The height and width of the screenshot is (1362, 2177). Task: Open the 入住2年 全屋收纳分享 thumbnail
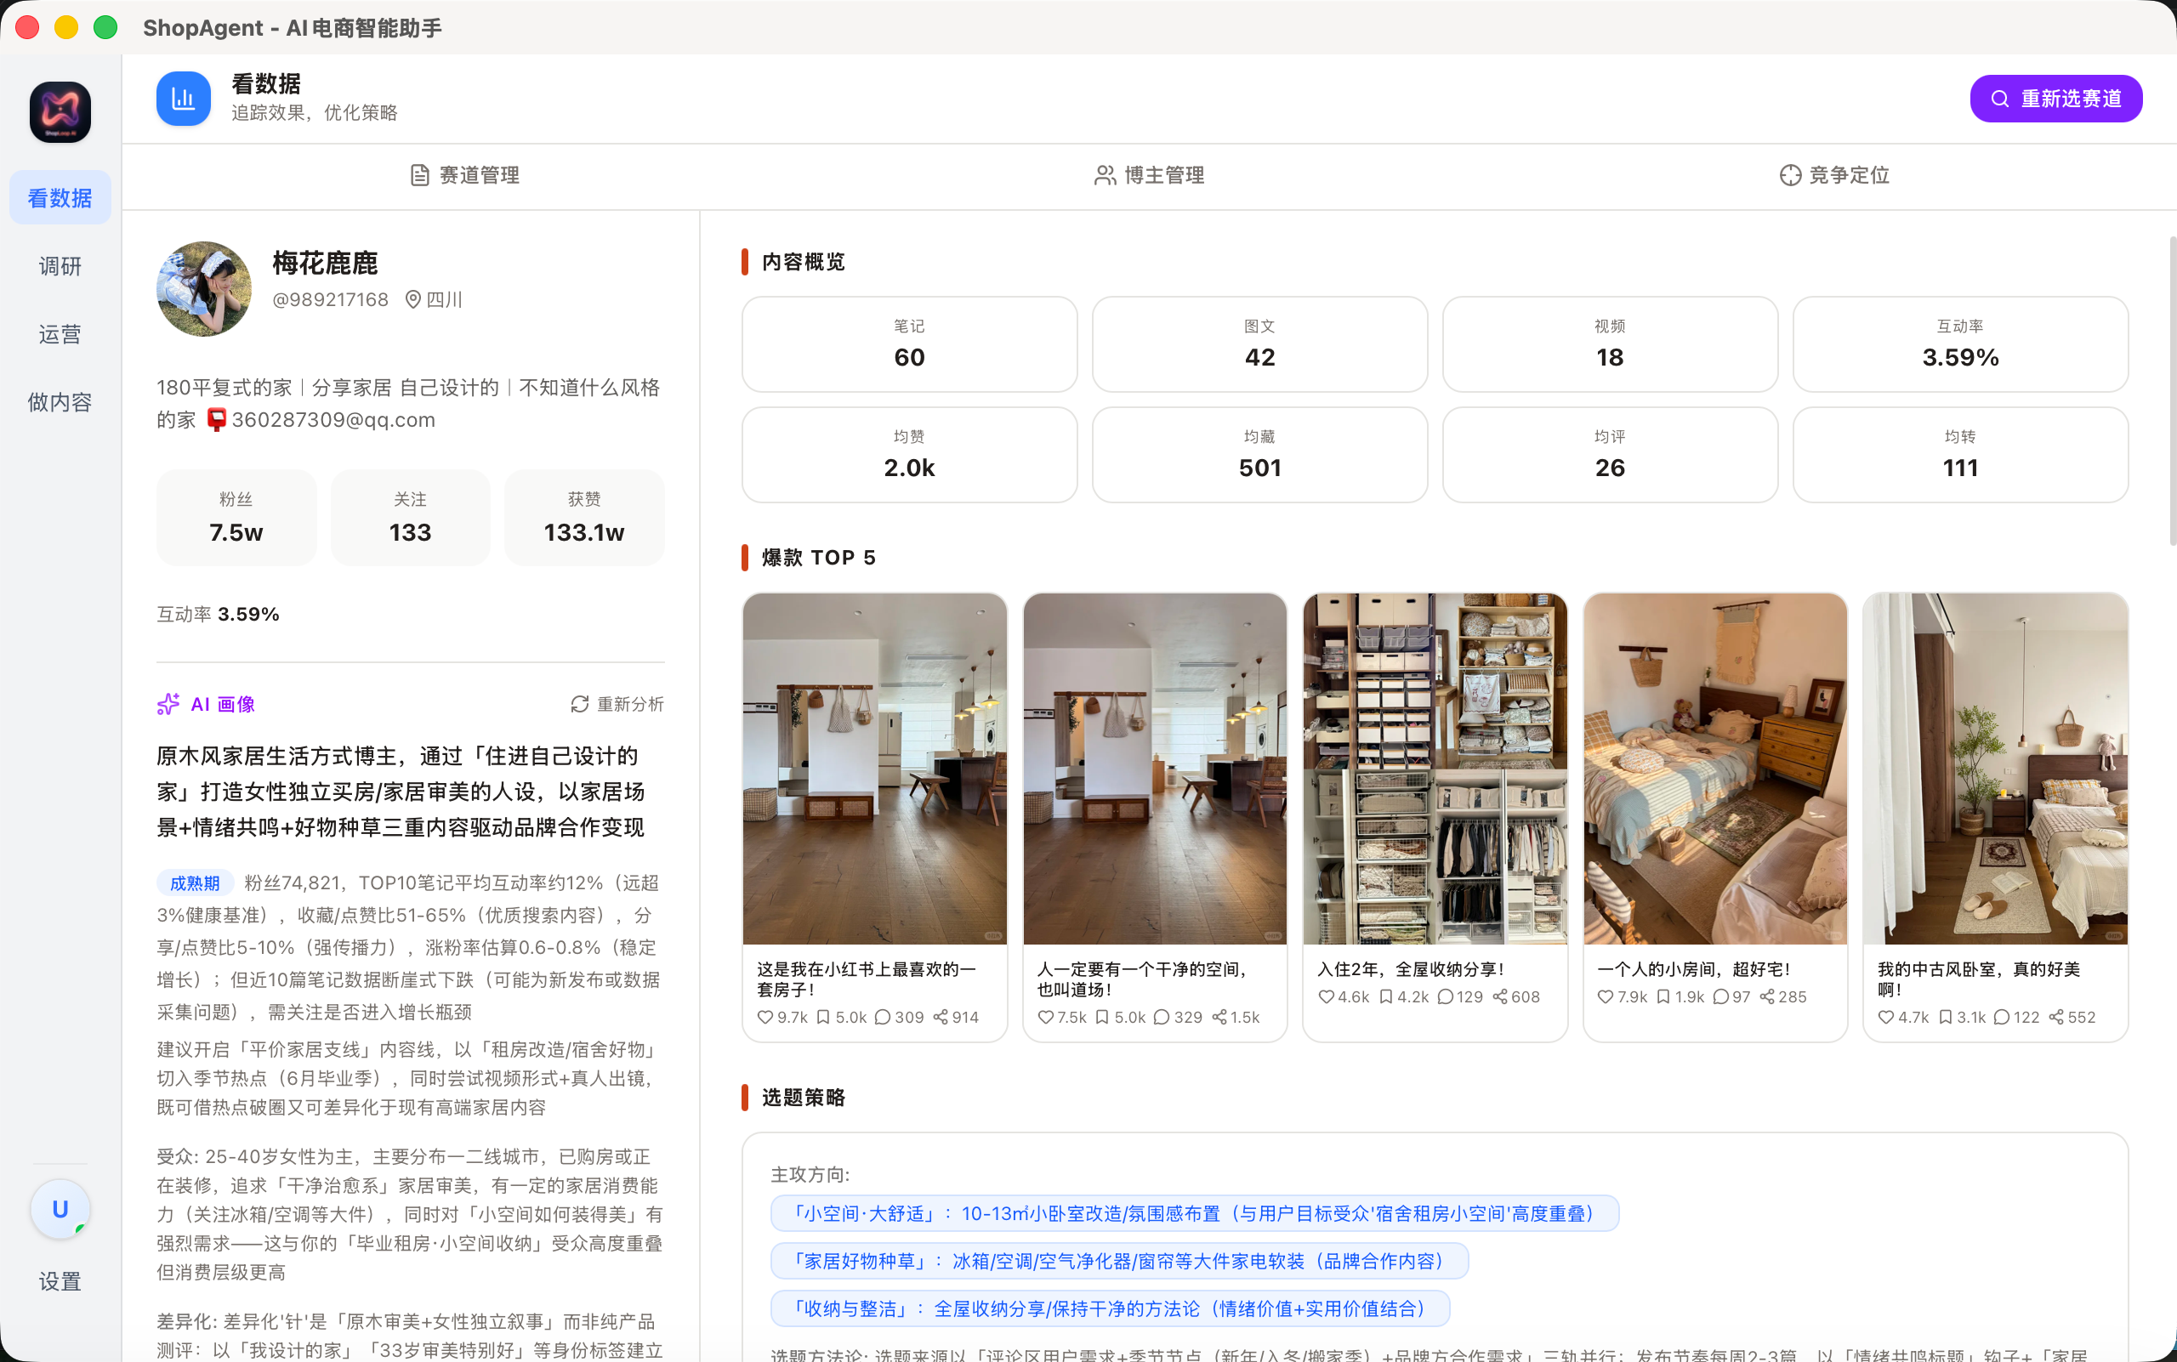[x=1435, y=769]
